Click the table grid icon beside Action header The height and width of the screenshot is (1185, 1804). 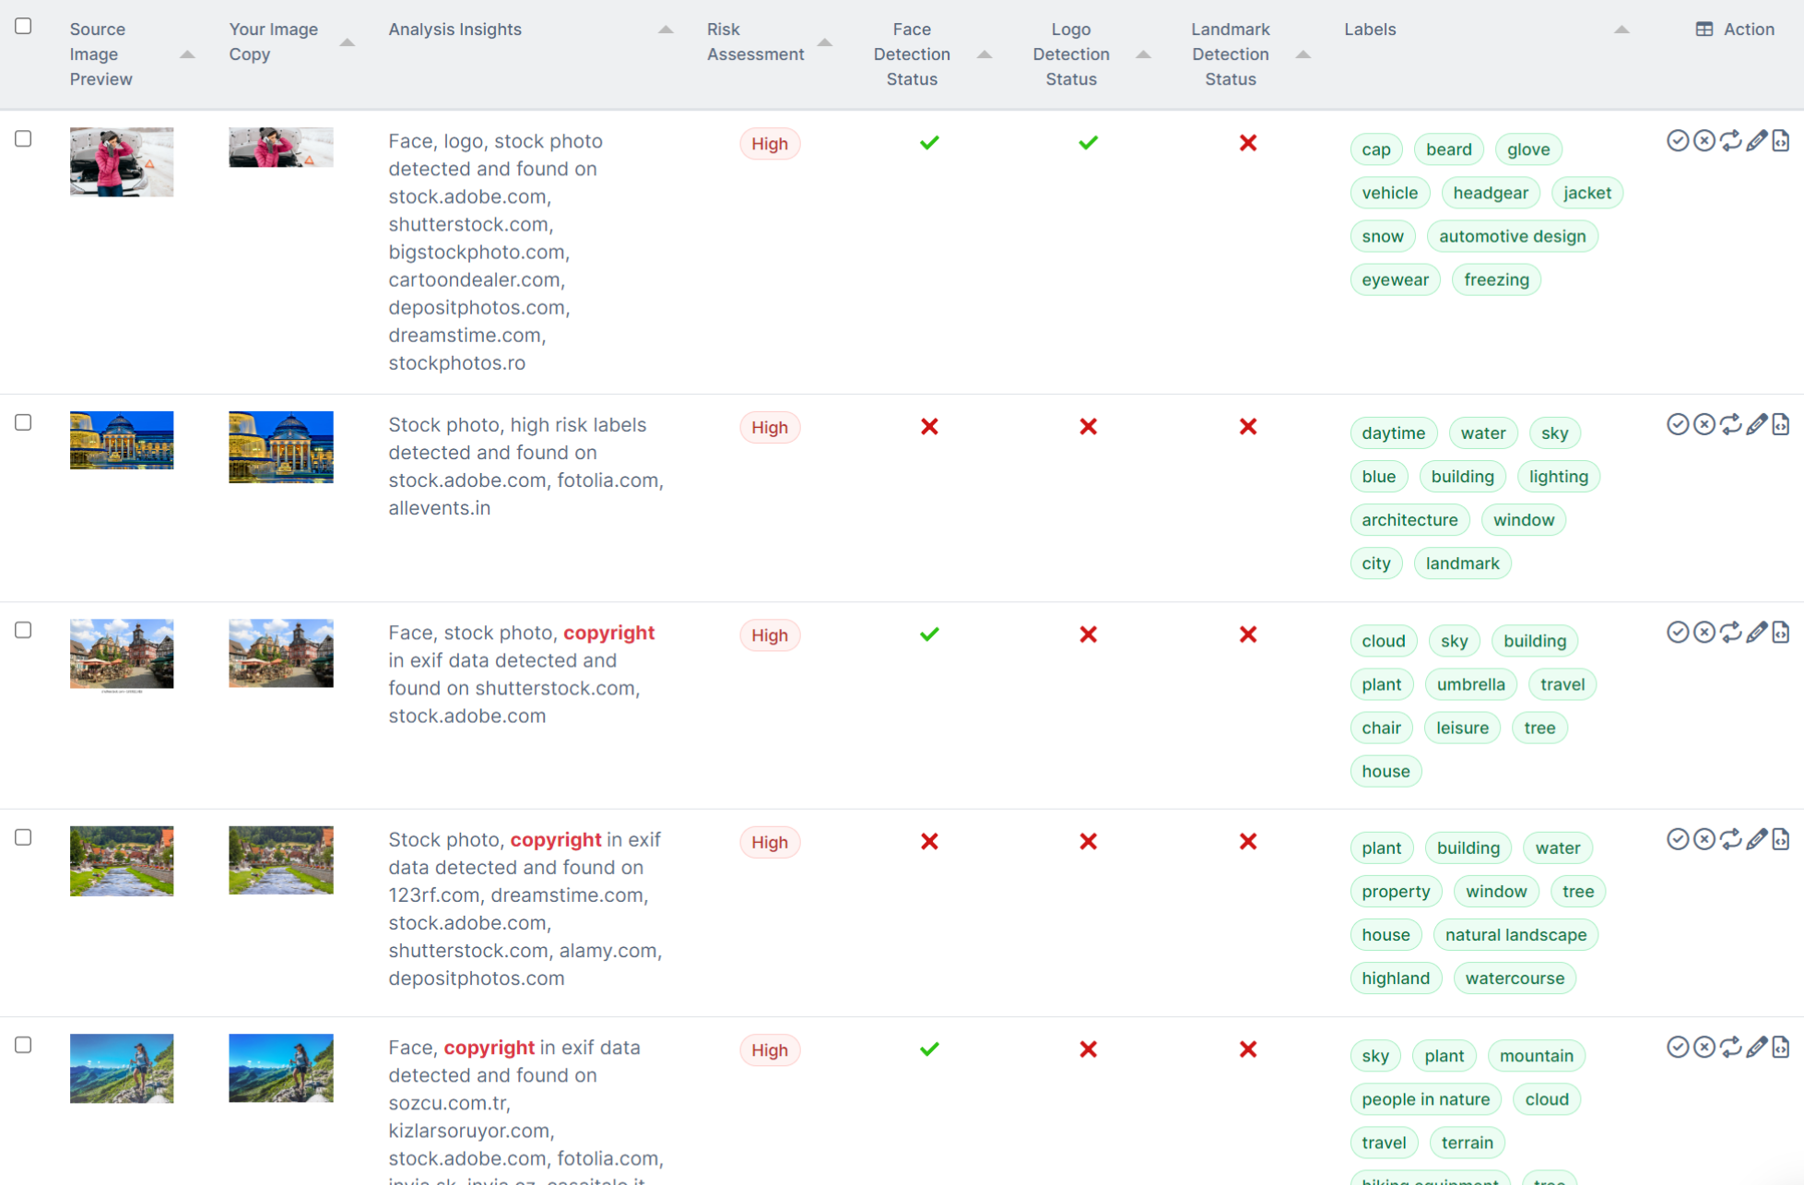tap(1704, 29)
